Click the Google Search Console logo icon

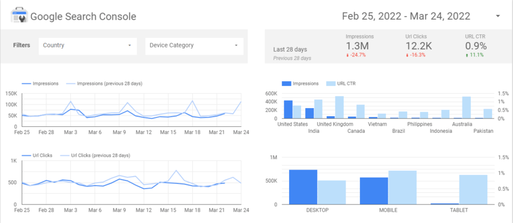(x=19, y=16)
